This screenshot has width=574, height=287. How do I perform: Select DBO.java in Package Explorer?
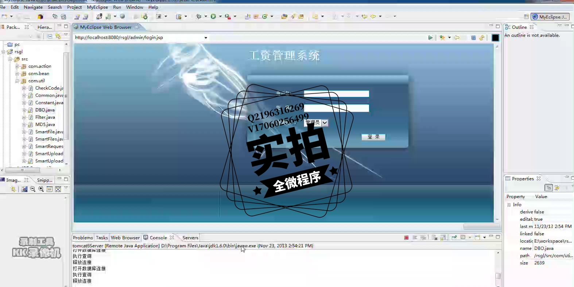[45, 110]
